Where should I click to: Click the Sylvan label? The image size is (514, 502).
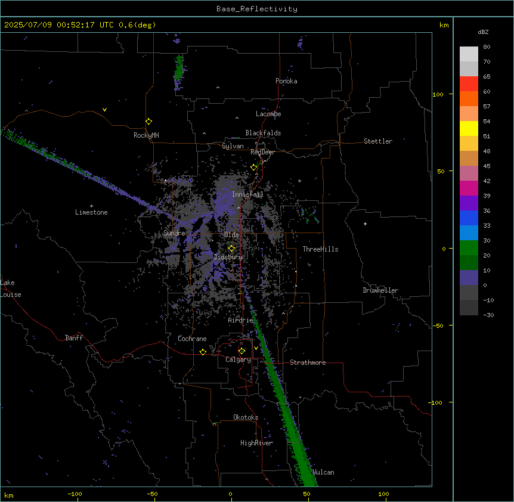(233, 146)
